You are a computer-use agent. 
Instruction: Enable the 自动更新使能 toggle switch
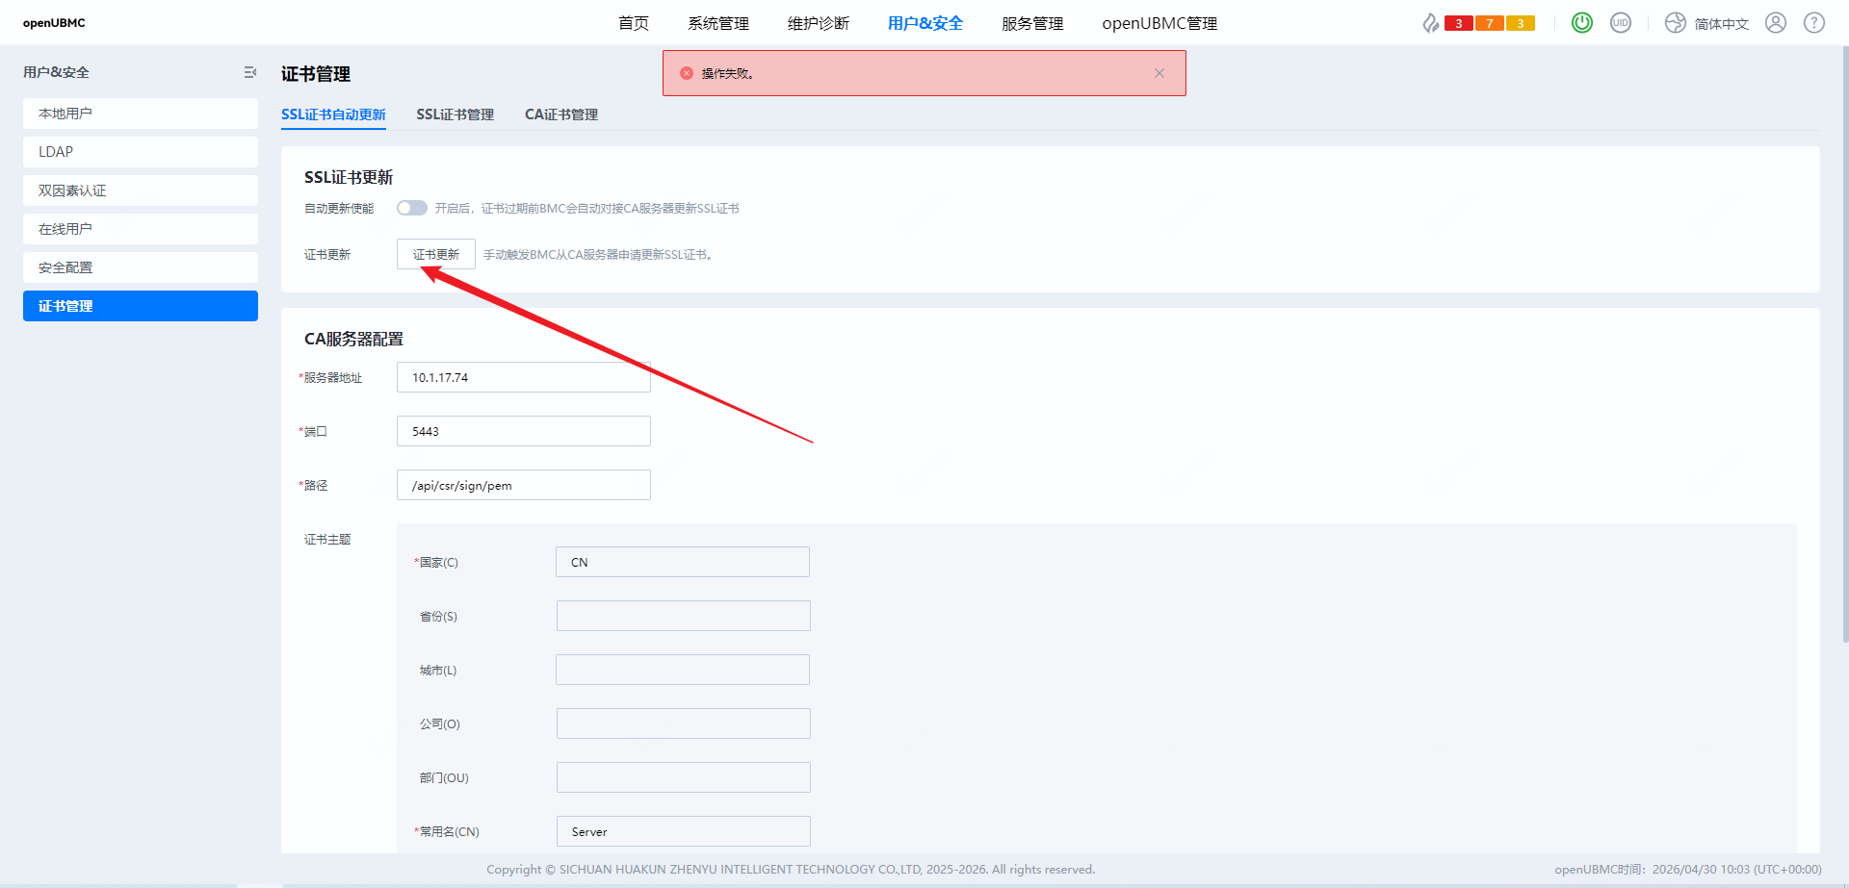pyautogui.click(x=412, y=208)
